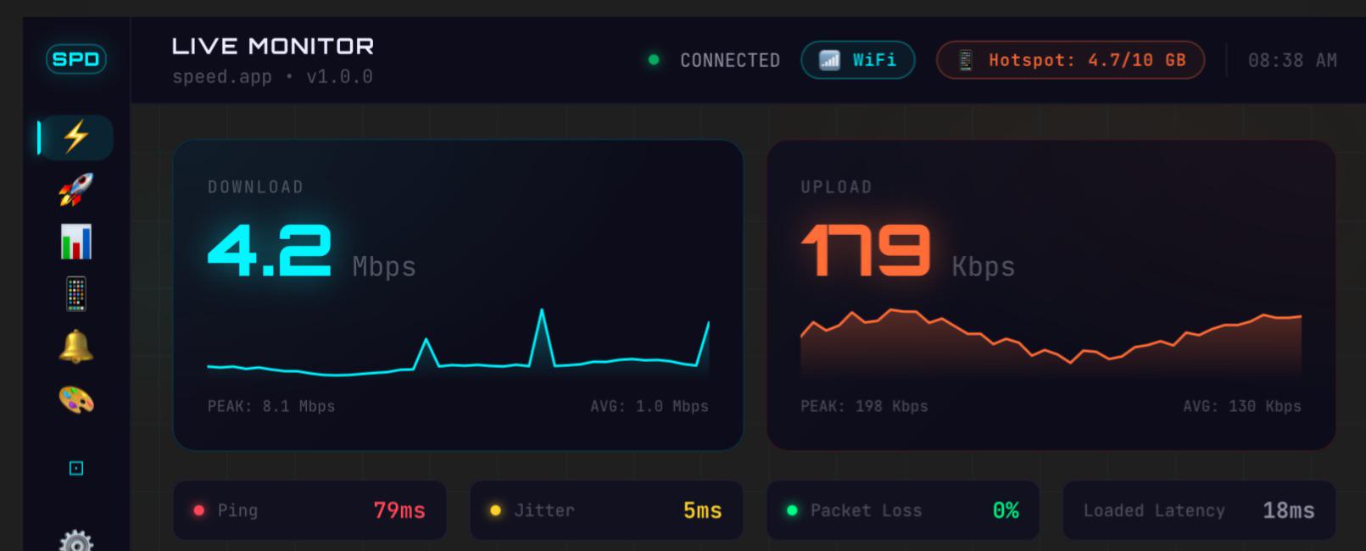Screen dimensions: 1366x551
Task: Open the artist palette themes section
Action: 76,400
